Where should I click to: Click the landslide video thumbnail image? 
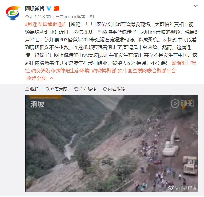coord(111,143)
